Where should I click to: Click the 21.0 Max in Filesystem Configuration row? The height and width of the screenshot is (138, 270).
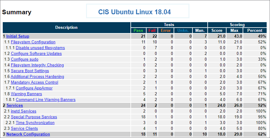(x=238, y=42)
